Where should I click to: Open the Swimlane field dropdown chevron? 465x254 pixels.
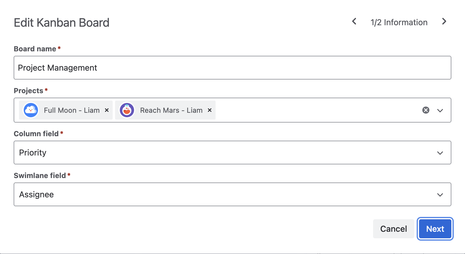(x=440, y=195)
